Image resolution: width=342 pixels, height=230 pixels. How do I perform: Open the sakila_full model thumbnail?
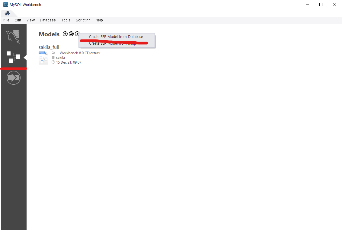click(x=43, y=58)
